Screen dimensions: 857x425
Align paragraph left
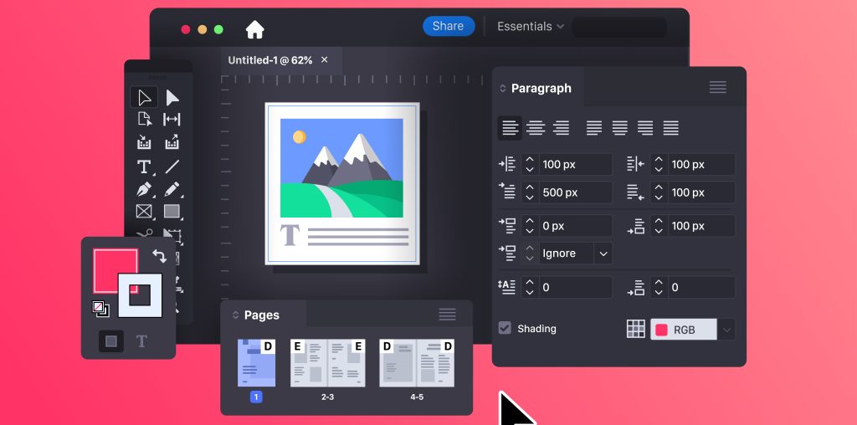point(510,128)
